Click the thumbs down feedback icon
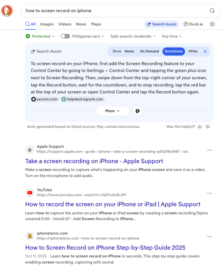The height and width of the screenshot is (267, 223). (208, 127)
